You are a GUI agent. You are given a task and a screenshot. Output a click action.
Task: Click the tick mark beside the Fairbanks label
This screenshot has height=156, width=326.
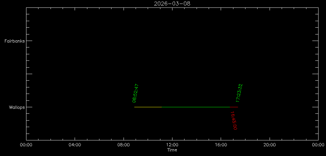[29, 41]
